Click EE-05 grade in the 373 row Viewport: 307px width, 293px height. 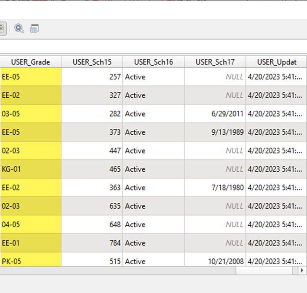tap(31, 132)
